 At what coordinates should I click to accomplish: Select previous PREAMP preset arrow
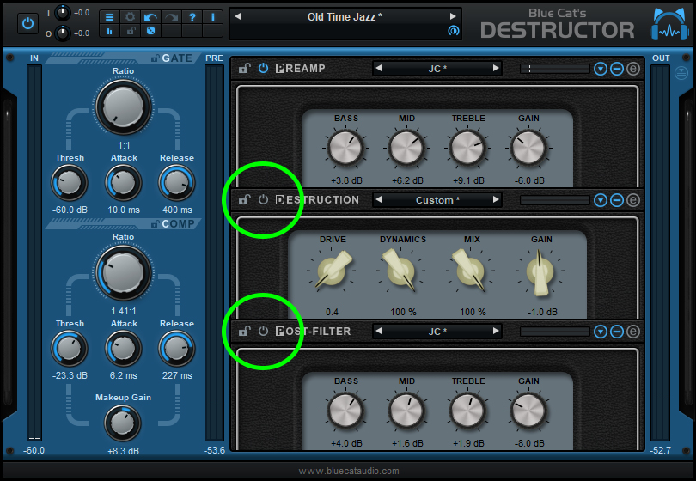coord(379,69)
